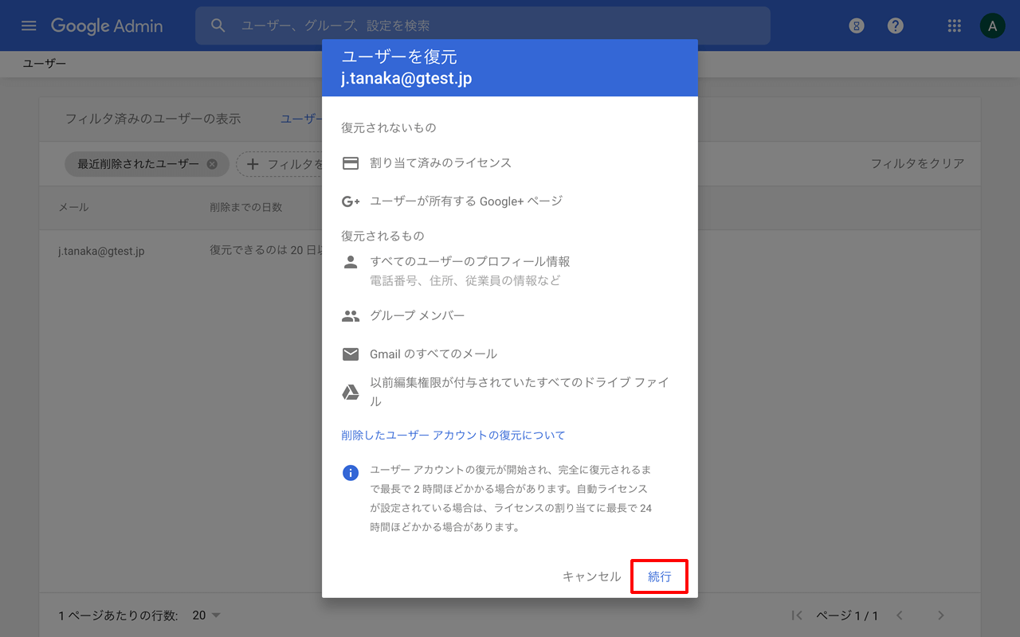This screenshot has width=1020, height=637.
Task: Open the account avatar A
Action: [992, 25]
